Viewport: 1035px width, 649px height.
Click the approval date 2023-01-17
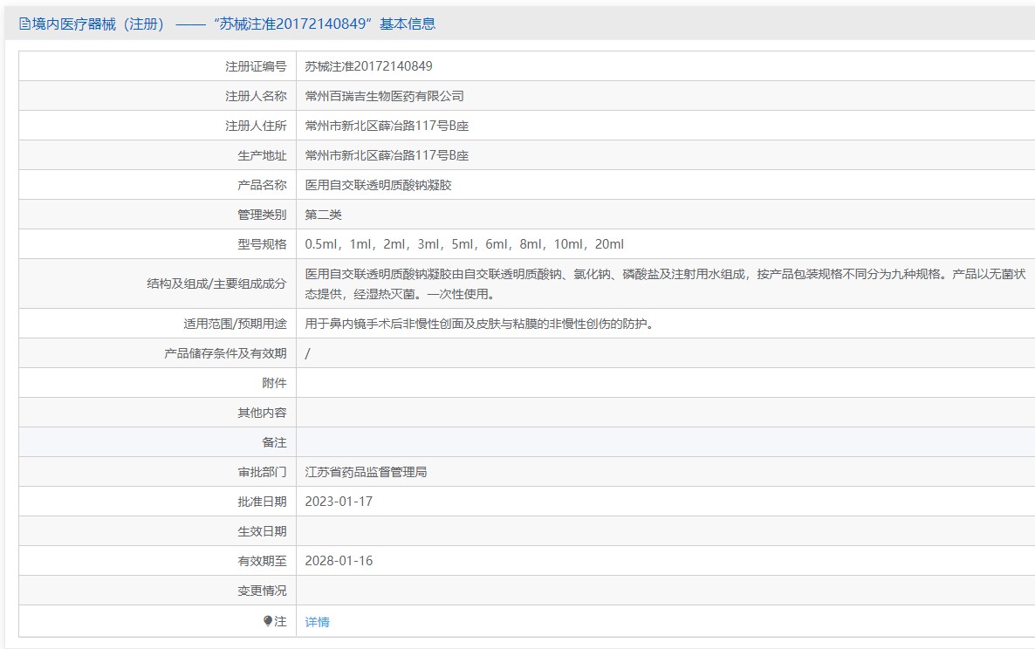[339, 502]
